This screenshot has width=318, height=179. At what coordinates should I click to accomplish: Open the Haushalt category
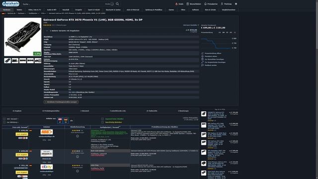click(66, 10)
